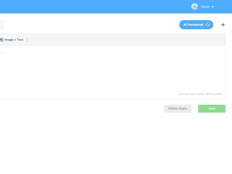The height and width of the screenshot is (174, 232).
Task: Click the green Save button
Action: click(x=212, y=108)
